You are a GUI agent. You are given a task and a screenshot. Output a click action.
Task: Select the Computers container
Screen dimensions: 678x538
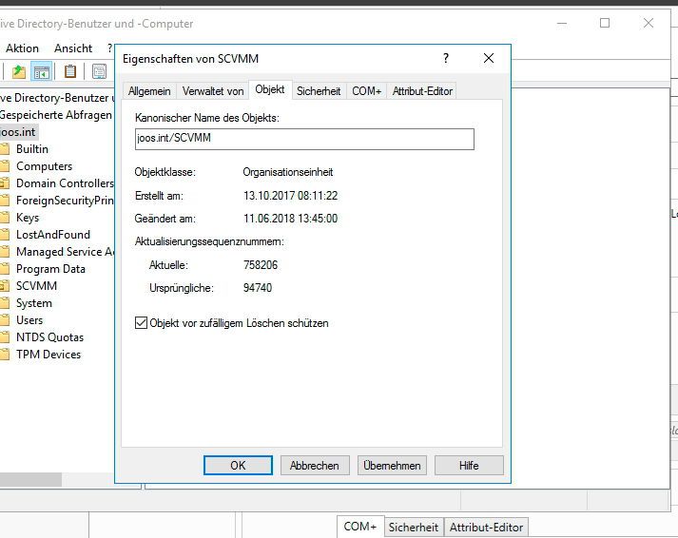[x=44, y=166]
